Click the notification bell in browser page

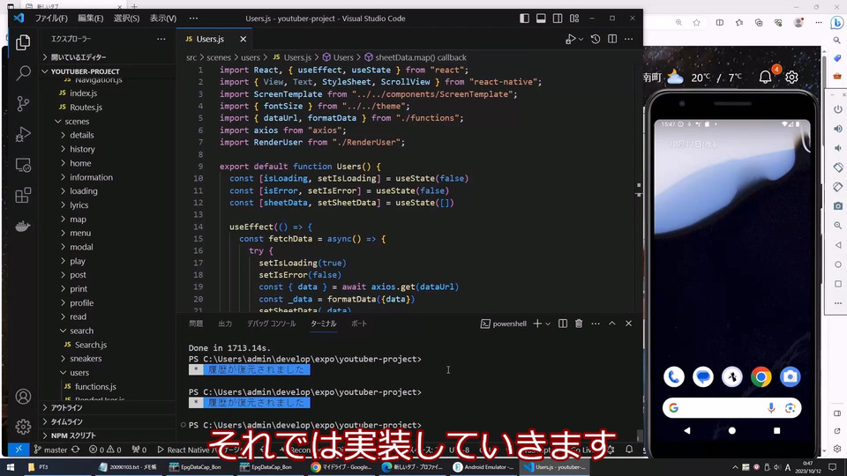766,78
